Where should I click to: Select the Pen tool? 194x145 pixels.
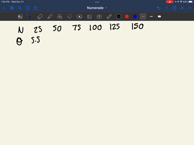[30, 17]
